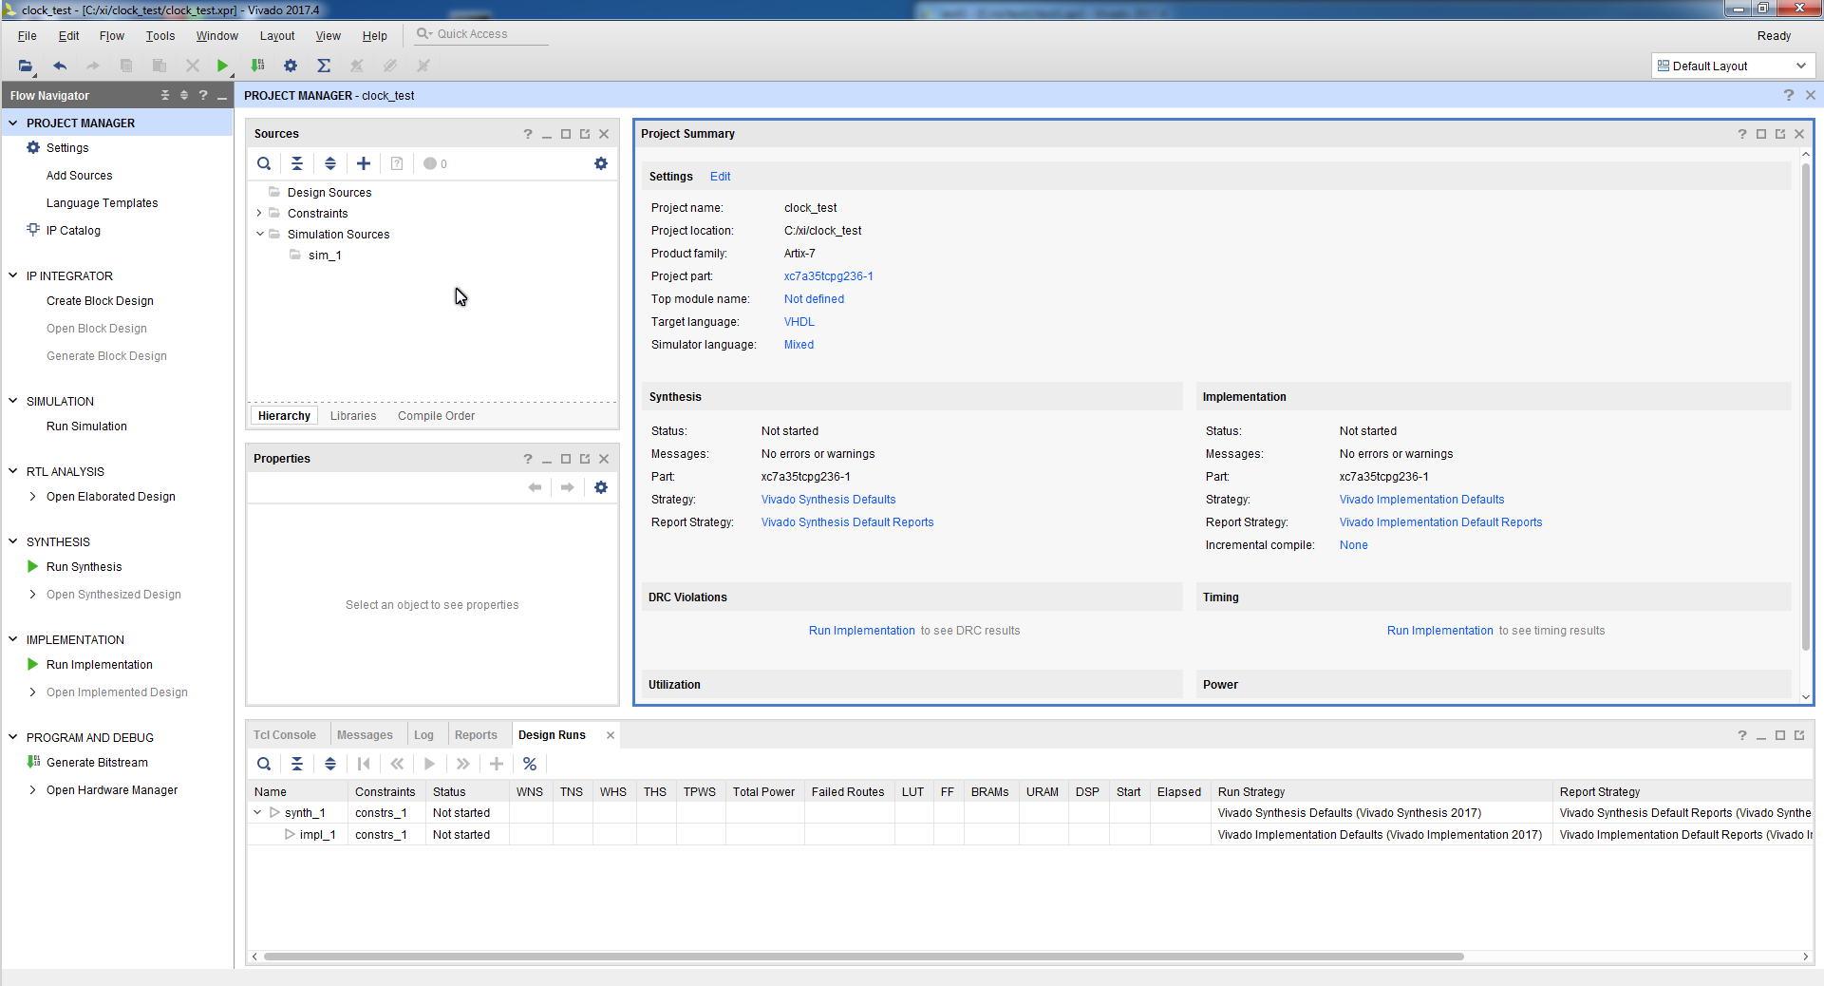Expand all in Sources panel

click(x=330, y=163)
